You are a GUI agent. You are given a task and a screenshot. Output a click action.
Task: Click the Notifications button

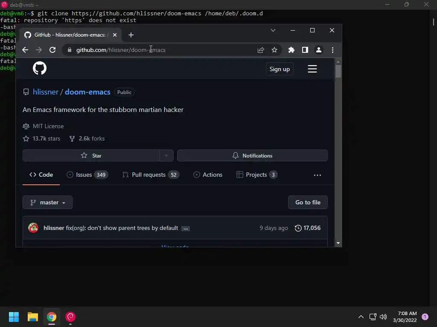pyautogui.click(x=252, y=156)
